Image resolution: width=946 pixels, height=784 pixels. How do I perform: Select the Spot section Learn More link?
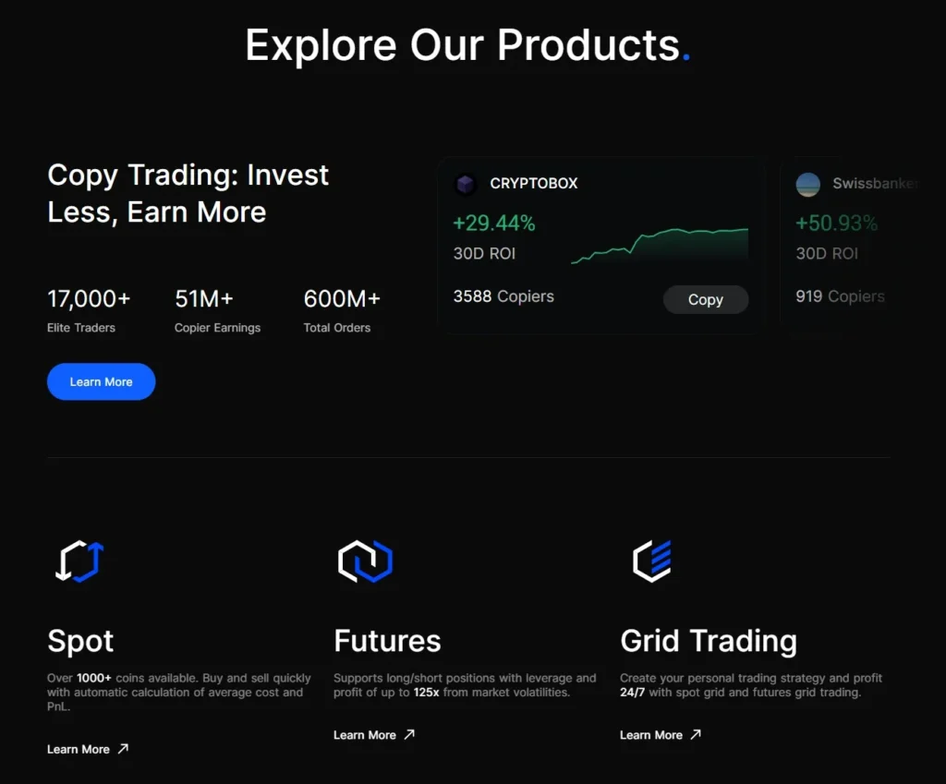pos(79,749)
